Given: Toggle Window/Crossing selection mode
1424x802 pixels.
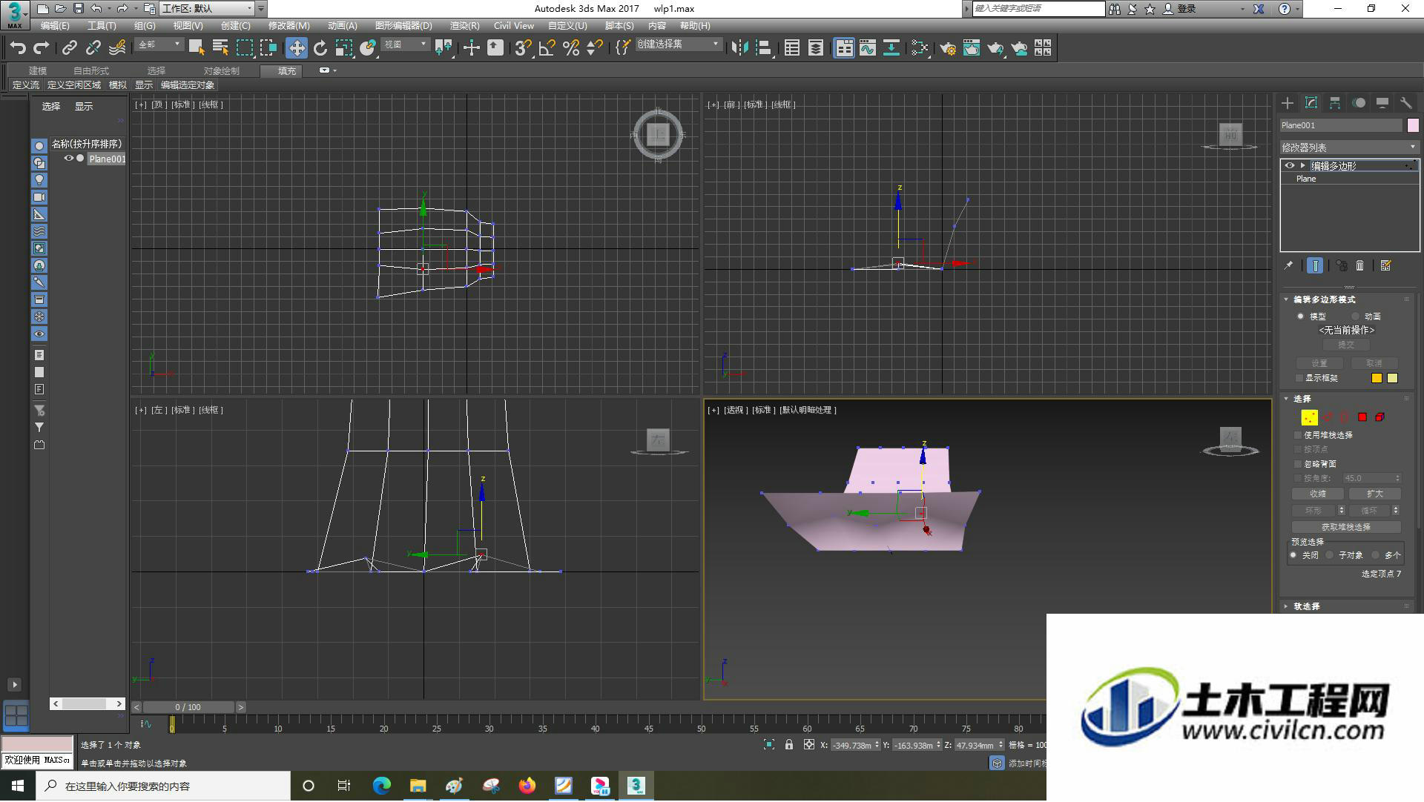Looking at the screenshot, I should (x=268, y=48).
